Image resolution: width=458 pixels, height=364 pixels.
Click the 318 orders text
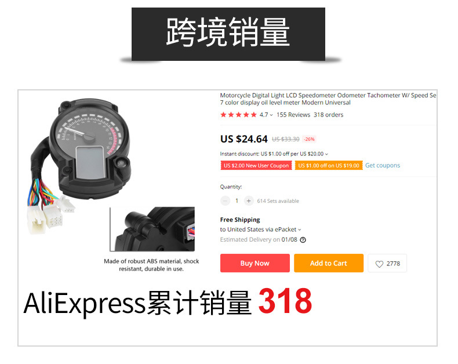[328, 115]
